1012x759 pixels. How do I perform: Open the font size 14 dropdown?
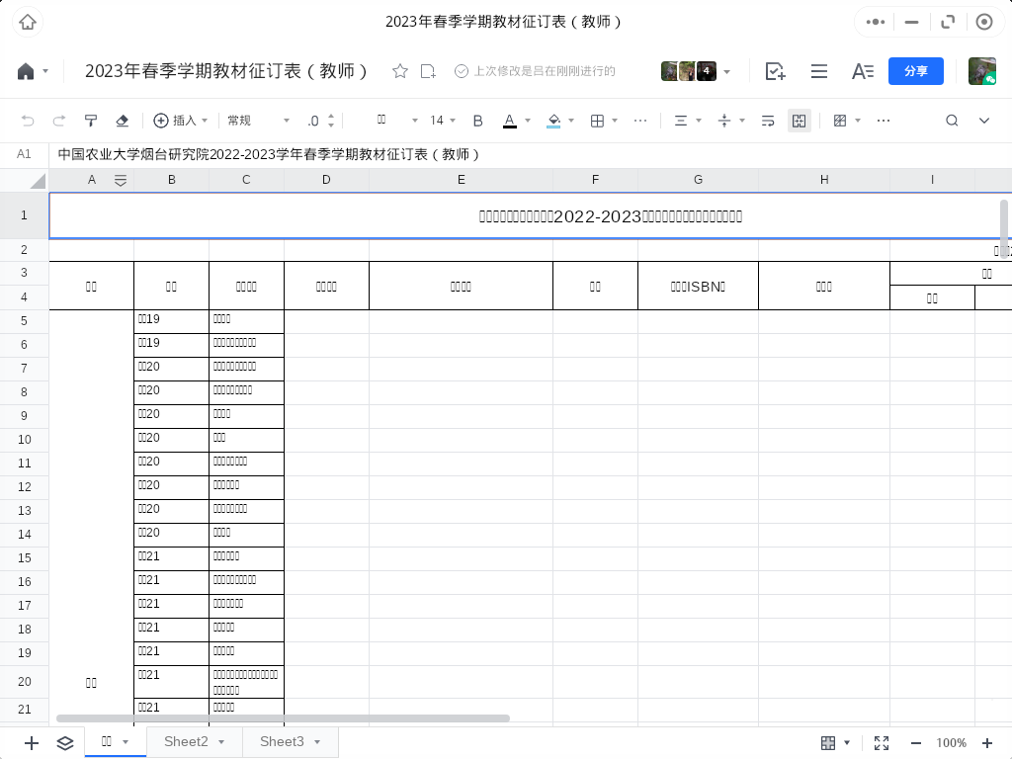point(443,121)
